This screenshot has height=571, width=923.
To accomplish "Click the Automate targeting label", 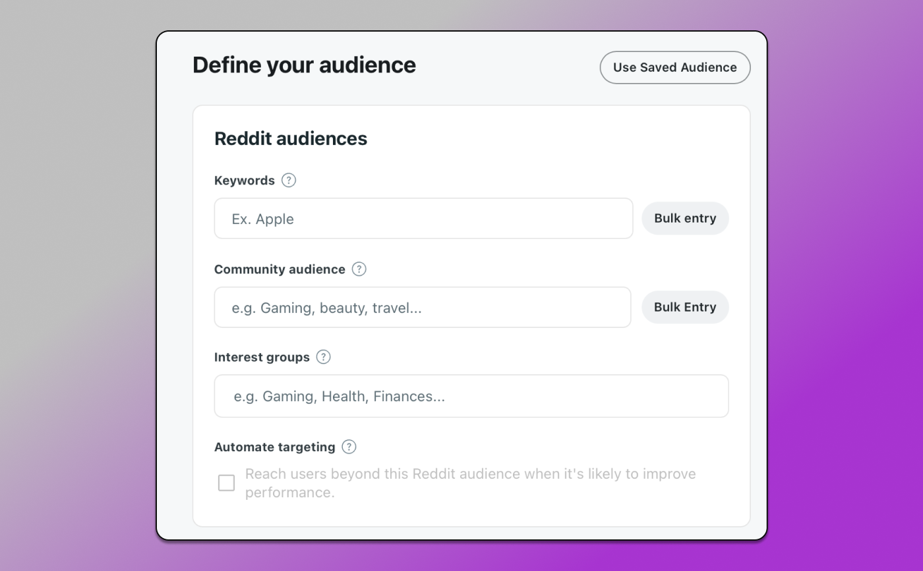I will [275, 447].
